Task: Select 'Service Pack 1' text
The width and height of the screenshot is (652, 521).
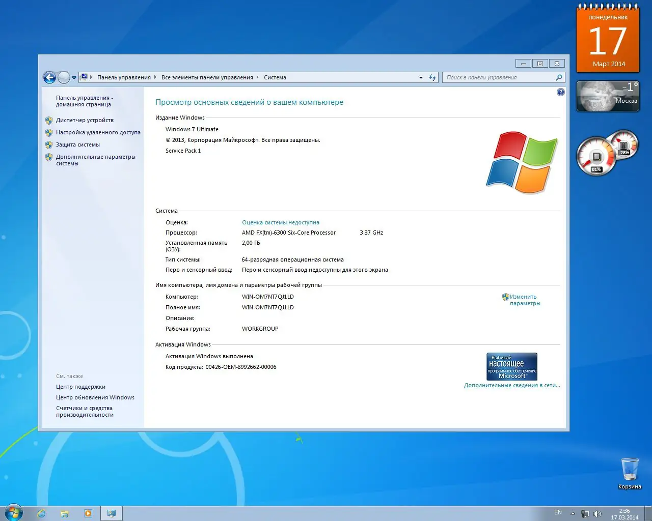Action: click(183, 151)
